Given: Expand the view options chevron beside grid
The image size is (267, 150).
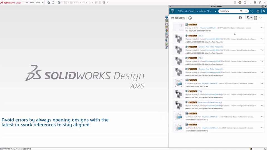Looking at the screenshot, I should pyautogui.click(x=261, y=18).
